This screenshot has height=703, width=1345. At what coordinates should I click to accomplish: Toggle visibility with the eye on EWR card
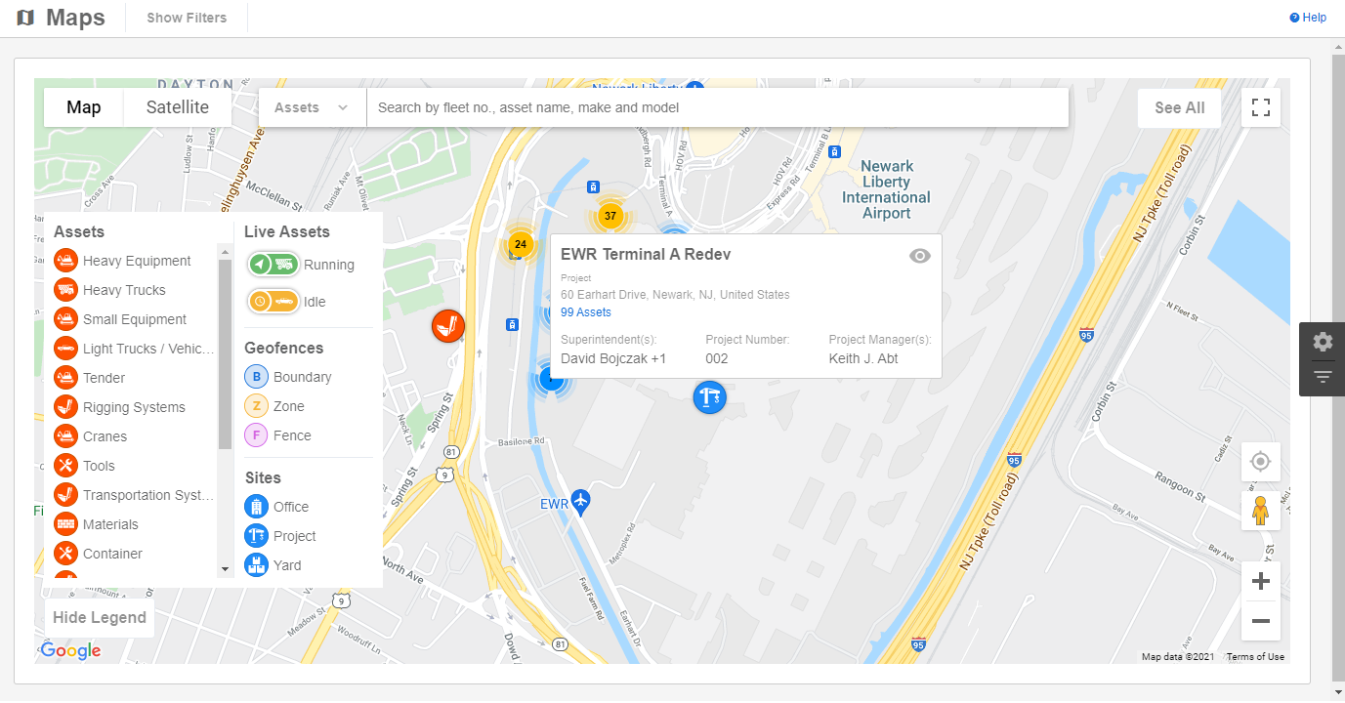tap(919, 256)
